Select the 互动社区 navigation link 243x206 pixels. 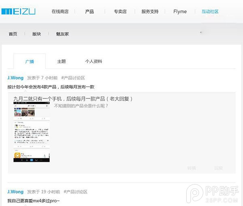pos(210,11)
